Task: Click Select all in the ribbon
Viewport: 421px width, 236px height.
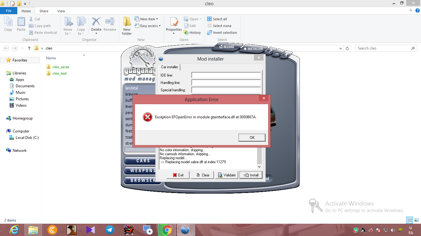Action: (x=219, y=19)
